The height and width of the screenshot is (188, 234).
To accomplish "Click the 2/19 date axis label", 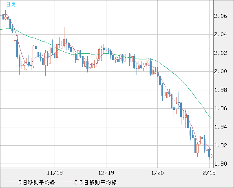I will [x=209, y=173].
